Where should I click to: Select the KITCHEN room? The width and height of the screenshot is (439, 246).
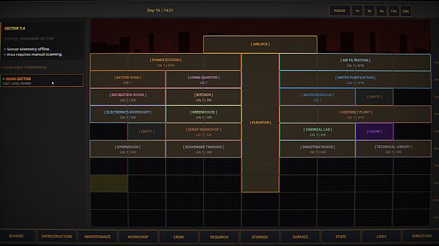tap(203, 97)
